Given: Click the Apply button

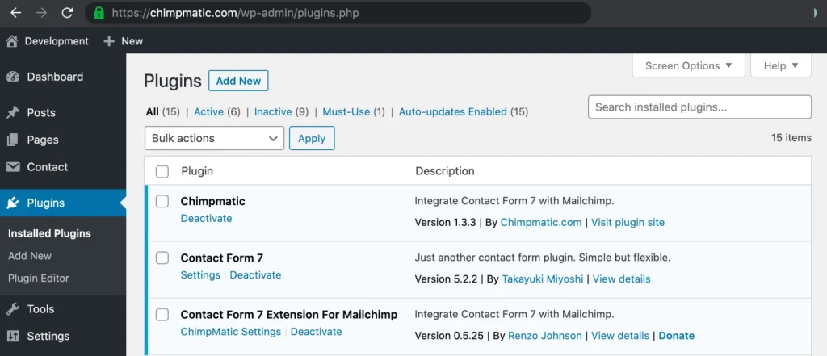Looking at the screenshot, I should click(312, 138).
